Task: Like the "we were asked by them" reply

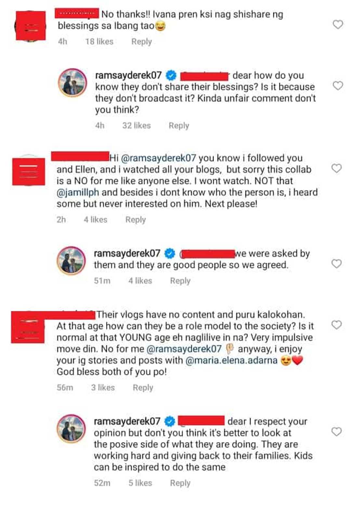Action: [336, 263]
